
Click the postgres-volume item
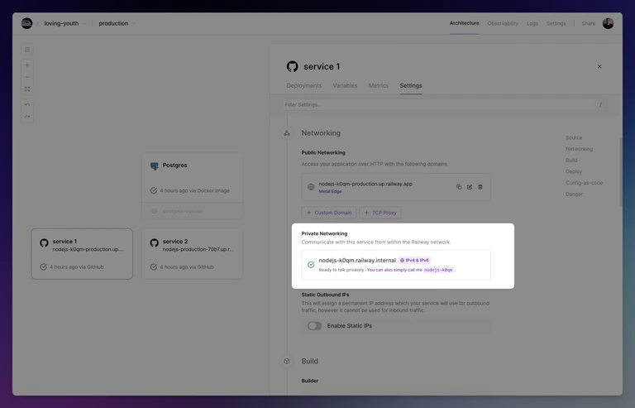point(192,211)
